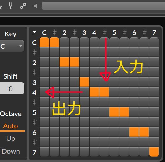This screenshot has width=165, height=162.
Task: Toggle the orange cell at row 3 column 3
Action: click(84, 82)
